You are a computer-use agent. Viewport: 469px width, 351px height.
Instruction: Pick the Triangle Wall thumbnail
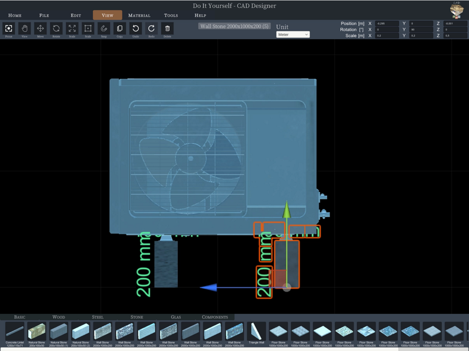tap(257, 331)
